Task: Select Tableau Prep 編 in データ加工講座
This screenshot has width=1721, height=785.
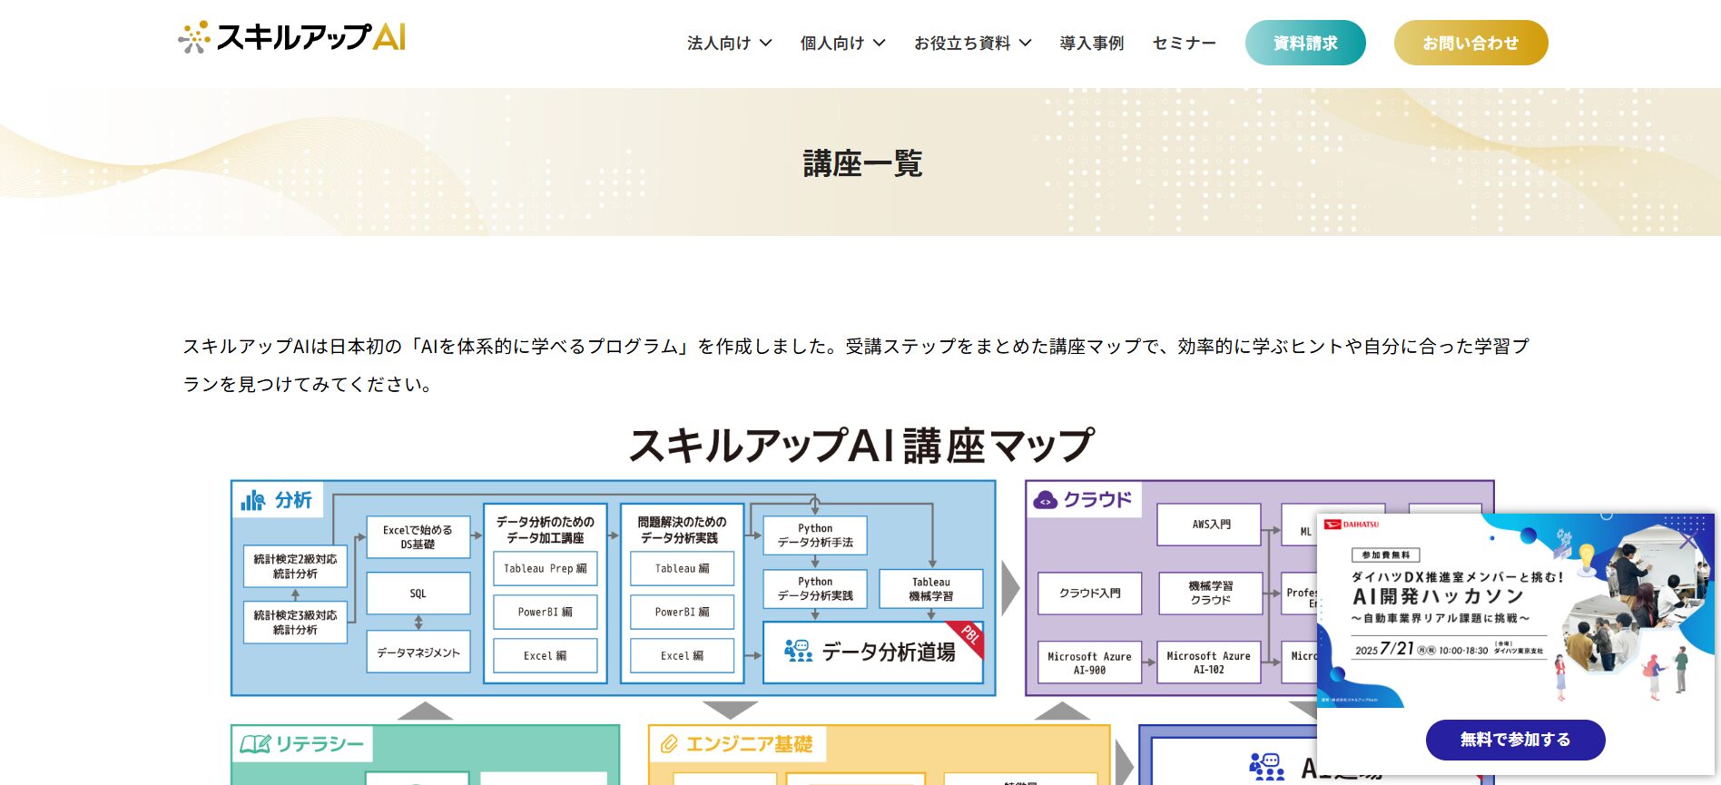Action: point(546,569)
